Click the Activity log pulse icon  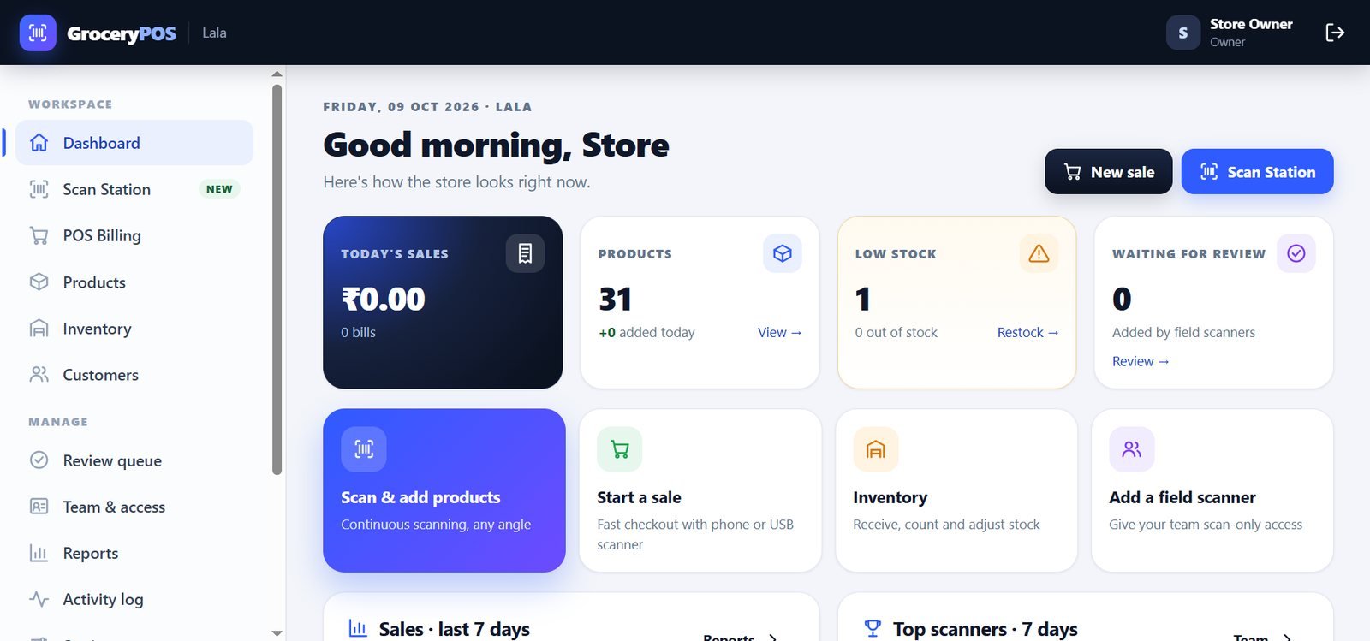tap(39, 599)
